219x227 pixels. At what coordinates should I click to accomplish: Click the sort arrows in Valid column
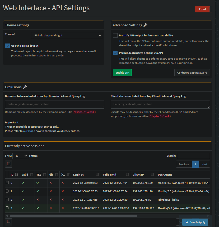32,175
